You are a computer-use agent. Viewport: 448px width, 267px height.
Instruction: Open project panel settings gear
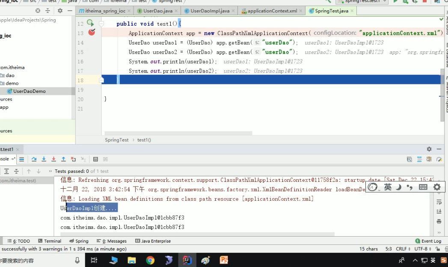coord(60,11)
